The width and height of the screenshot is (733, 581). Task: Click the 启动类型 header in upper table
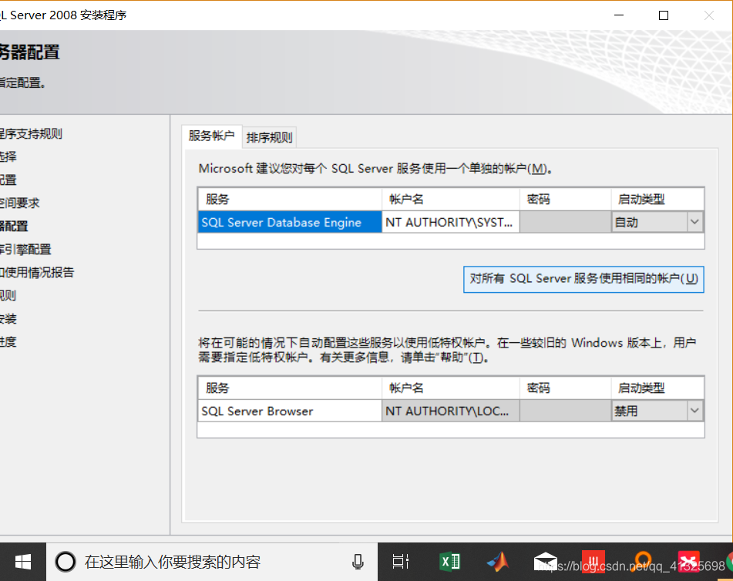pyautogui.click(x=657, y=200)
